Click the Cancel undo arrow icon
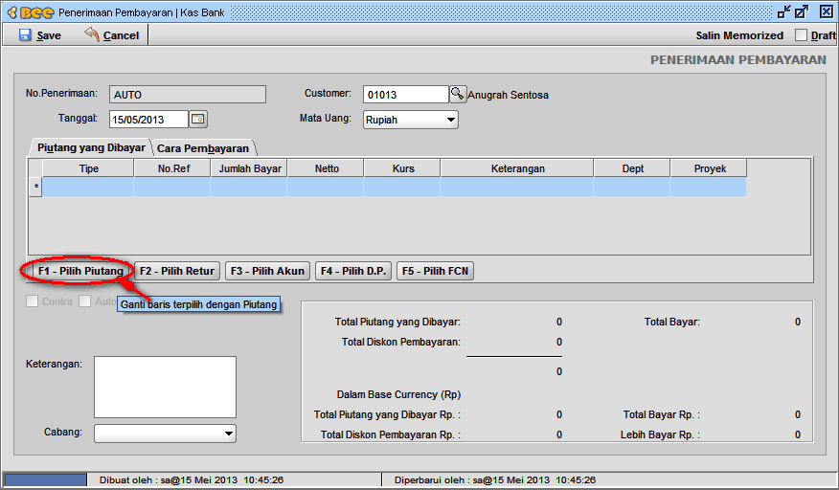Screen dimensions: 839x490 tap(92, 35)
